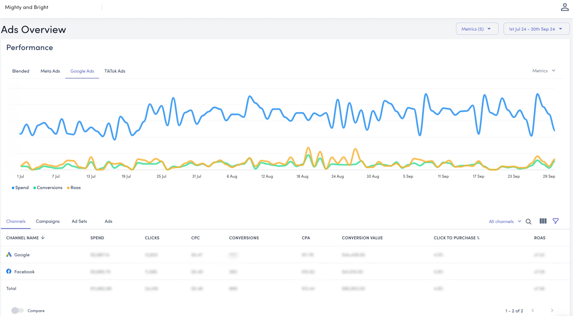Click the purple filter funnel icon
Screen dimensions: 573x316
556,221
